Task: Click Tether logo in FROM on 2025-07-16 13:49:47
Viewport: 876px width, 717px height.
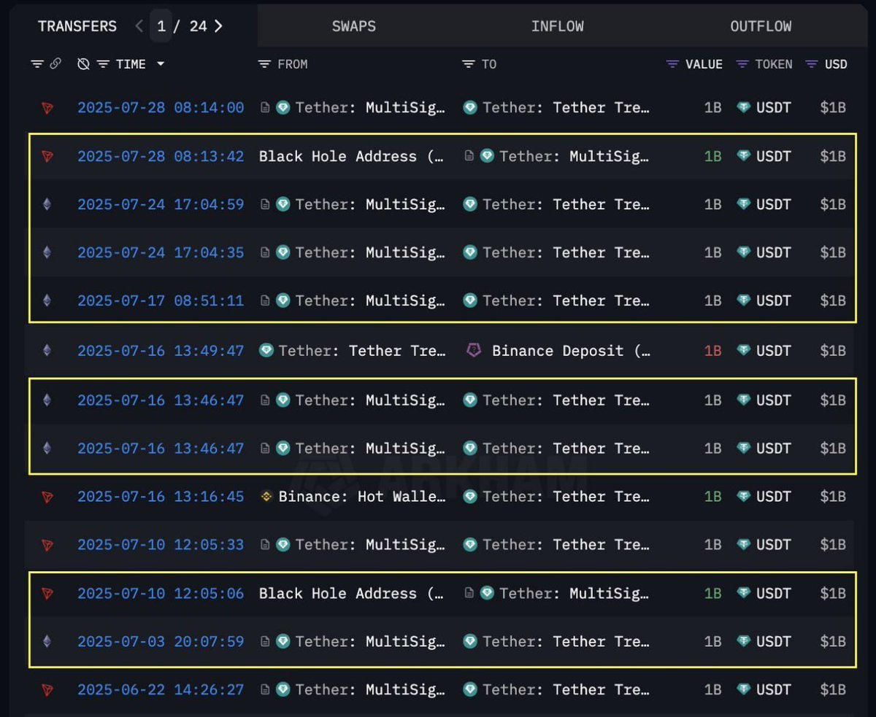Action: [266, 351]
